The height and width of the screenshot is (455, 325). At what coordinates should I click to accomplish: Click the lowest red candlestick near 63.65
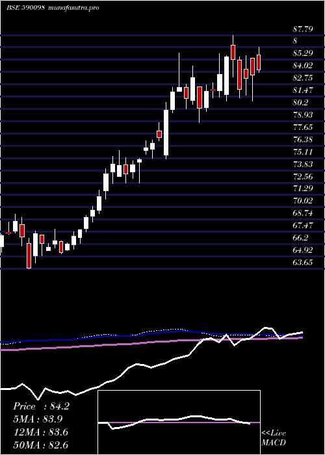(x=29, y=255)
